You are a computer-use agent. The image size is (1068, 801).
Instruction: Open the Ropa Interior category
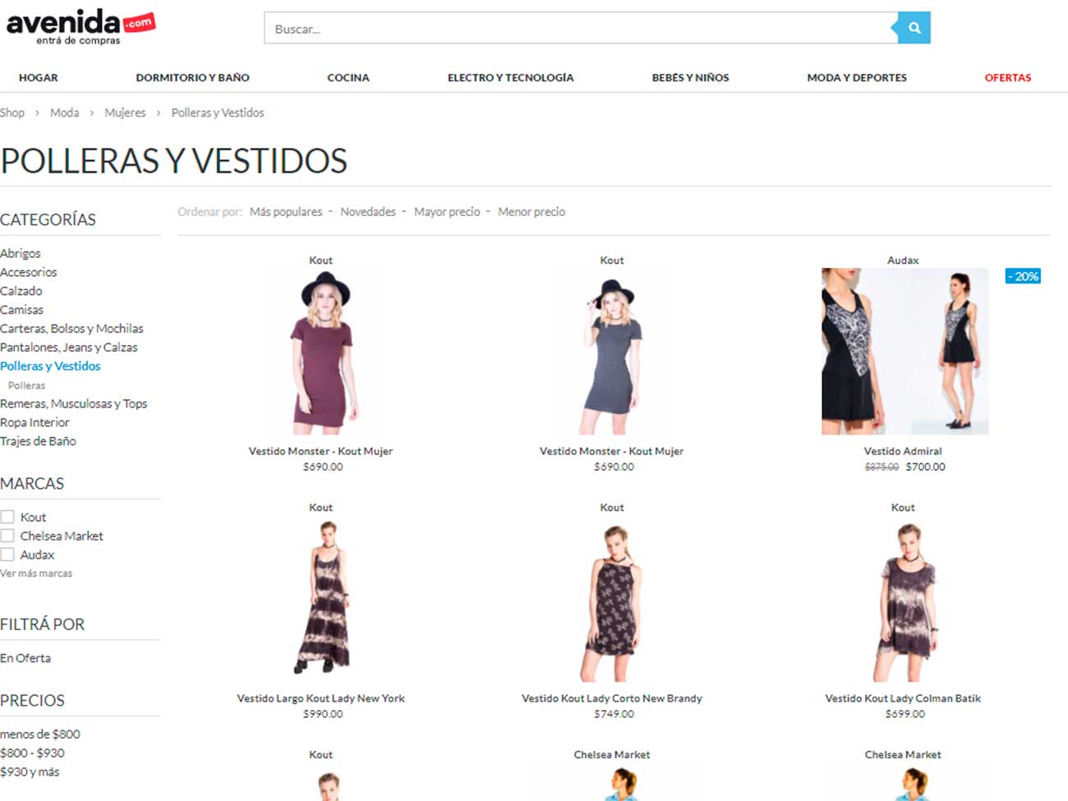[x=35, y=422]
